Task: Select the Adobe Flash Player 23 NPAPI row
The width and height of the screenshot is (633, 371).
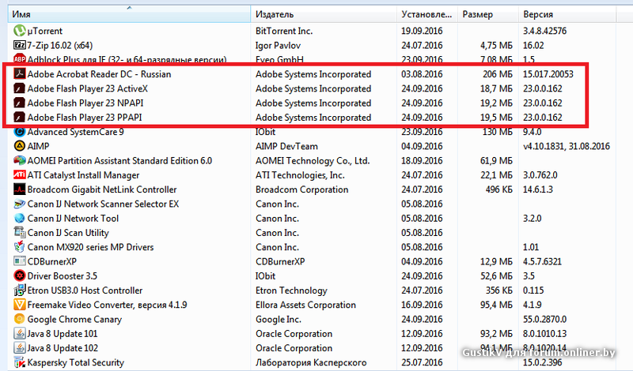Action: [88, 103]
